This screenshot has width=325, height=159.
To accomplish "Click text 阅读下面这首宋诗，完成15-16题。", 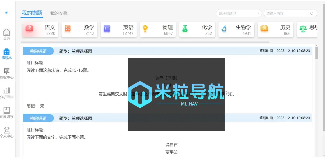I will pyautogui.click(x=58, y=70).
